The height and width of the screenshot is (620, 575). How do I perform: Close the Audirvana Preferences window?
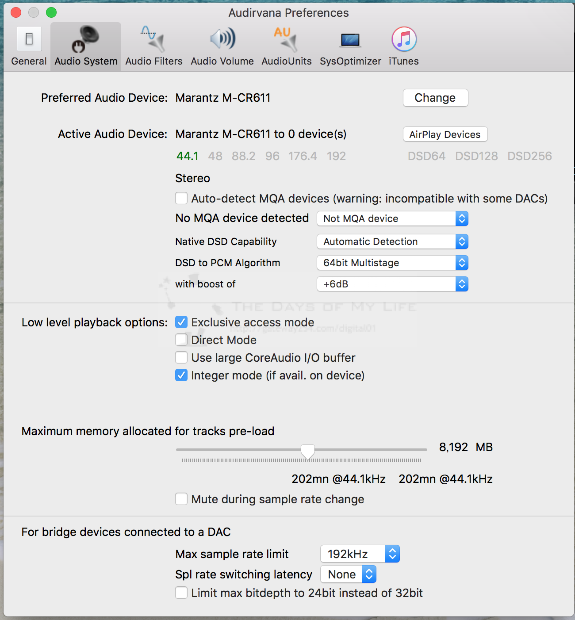pyautogui.click(x=16, y=12)
